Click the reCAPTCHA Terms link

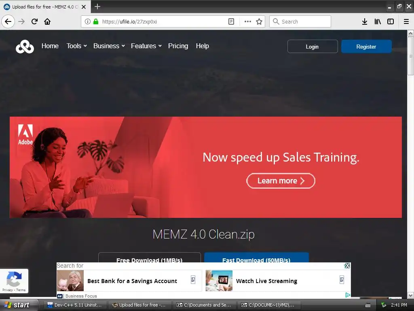click(21, 290)
